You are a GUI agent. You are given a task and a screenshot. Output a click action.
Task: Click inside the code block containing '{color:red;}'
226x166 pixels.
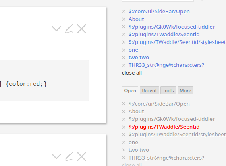coord(44,81)
